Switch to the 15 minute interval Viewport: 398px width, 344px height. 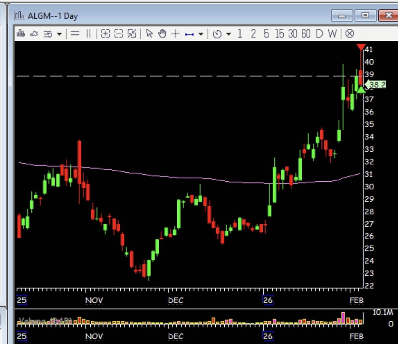279,33
